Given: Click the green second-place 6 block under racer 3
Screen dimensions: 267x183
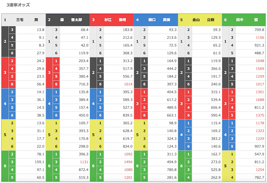Looking at the screenshot, I should click(x=93, y=166).
